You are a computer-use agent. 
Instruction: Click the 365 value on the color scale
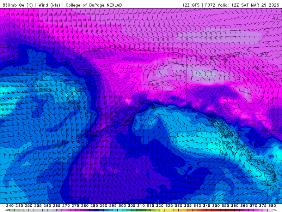[x=244, y=206]
